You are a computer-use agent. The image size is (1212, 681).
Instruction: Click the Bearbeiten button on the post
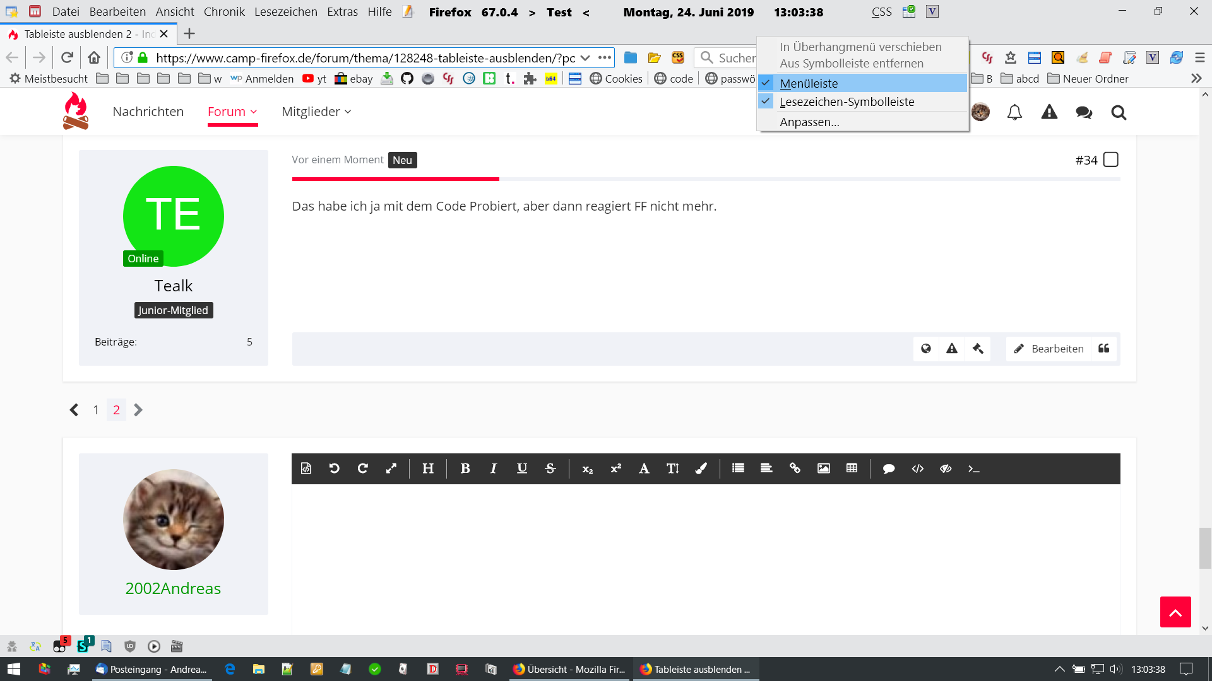(1049, 349)
